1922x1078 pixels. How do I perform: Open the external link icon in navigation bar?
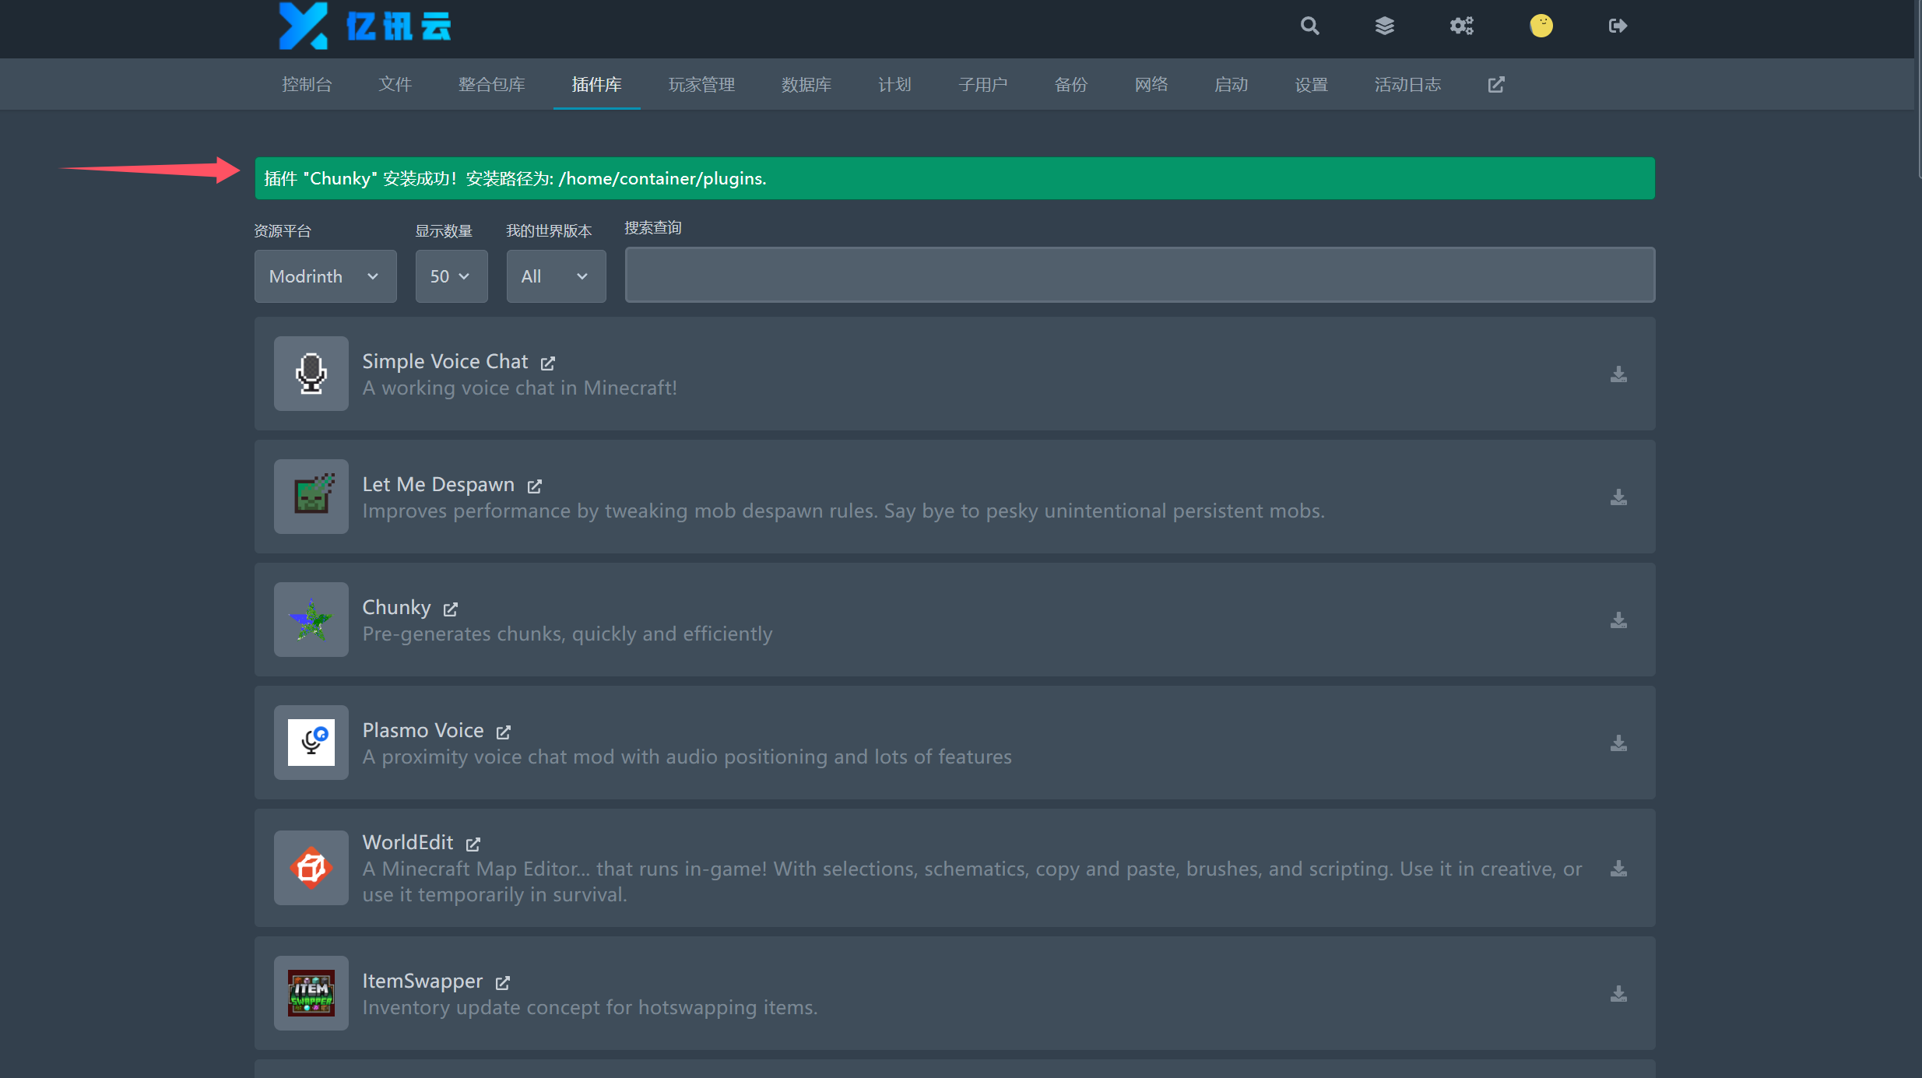pos(1495,84)
